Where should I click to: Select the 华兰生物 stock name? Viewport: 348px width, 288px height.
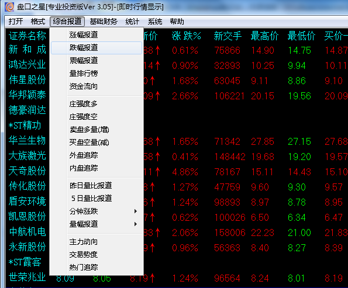pyautogui.click(x=27, y=140)
